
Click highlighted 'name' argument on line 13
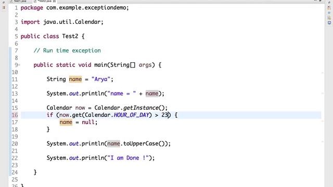click(152, 94)
